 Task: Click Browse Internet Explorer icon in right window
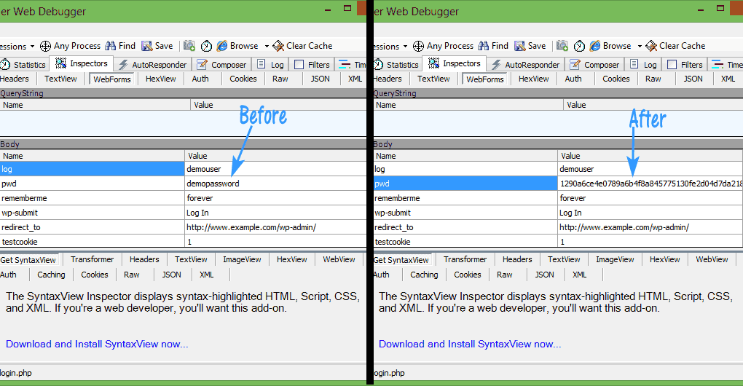[594, 46]
